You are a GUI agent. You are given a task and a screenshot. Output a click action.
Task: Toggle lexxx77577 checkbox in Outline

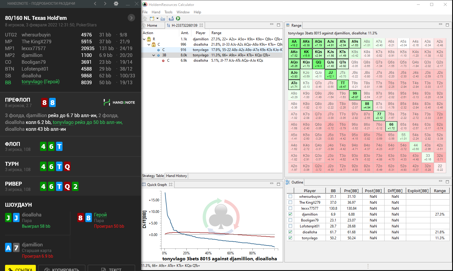[290, 208]
